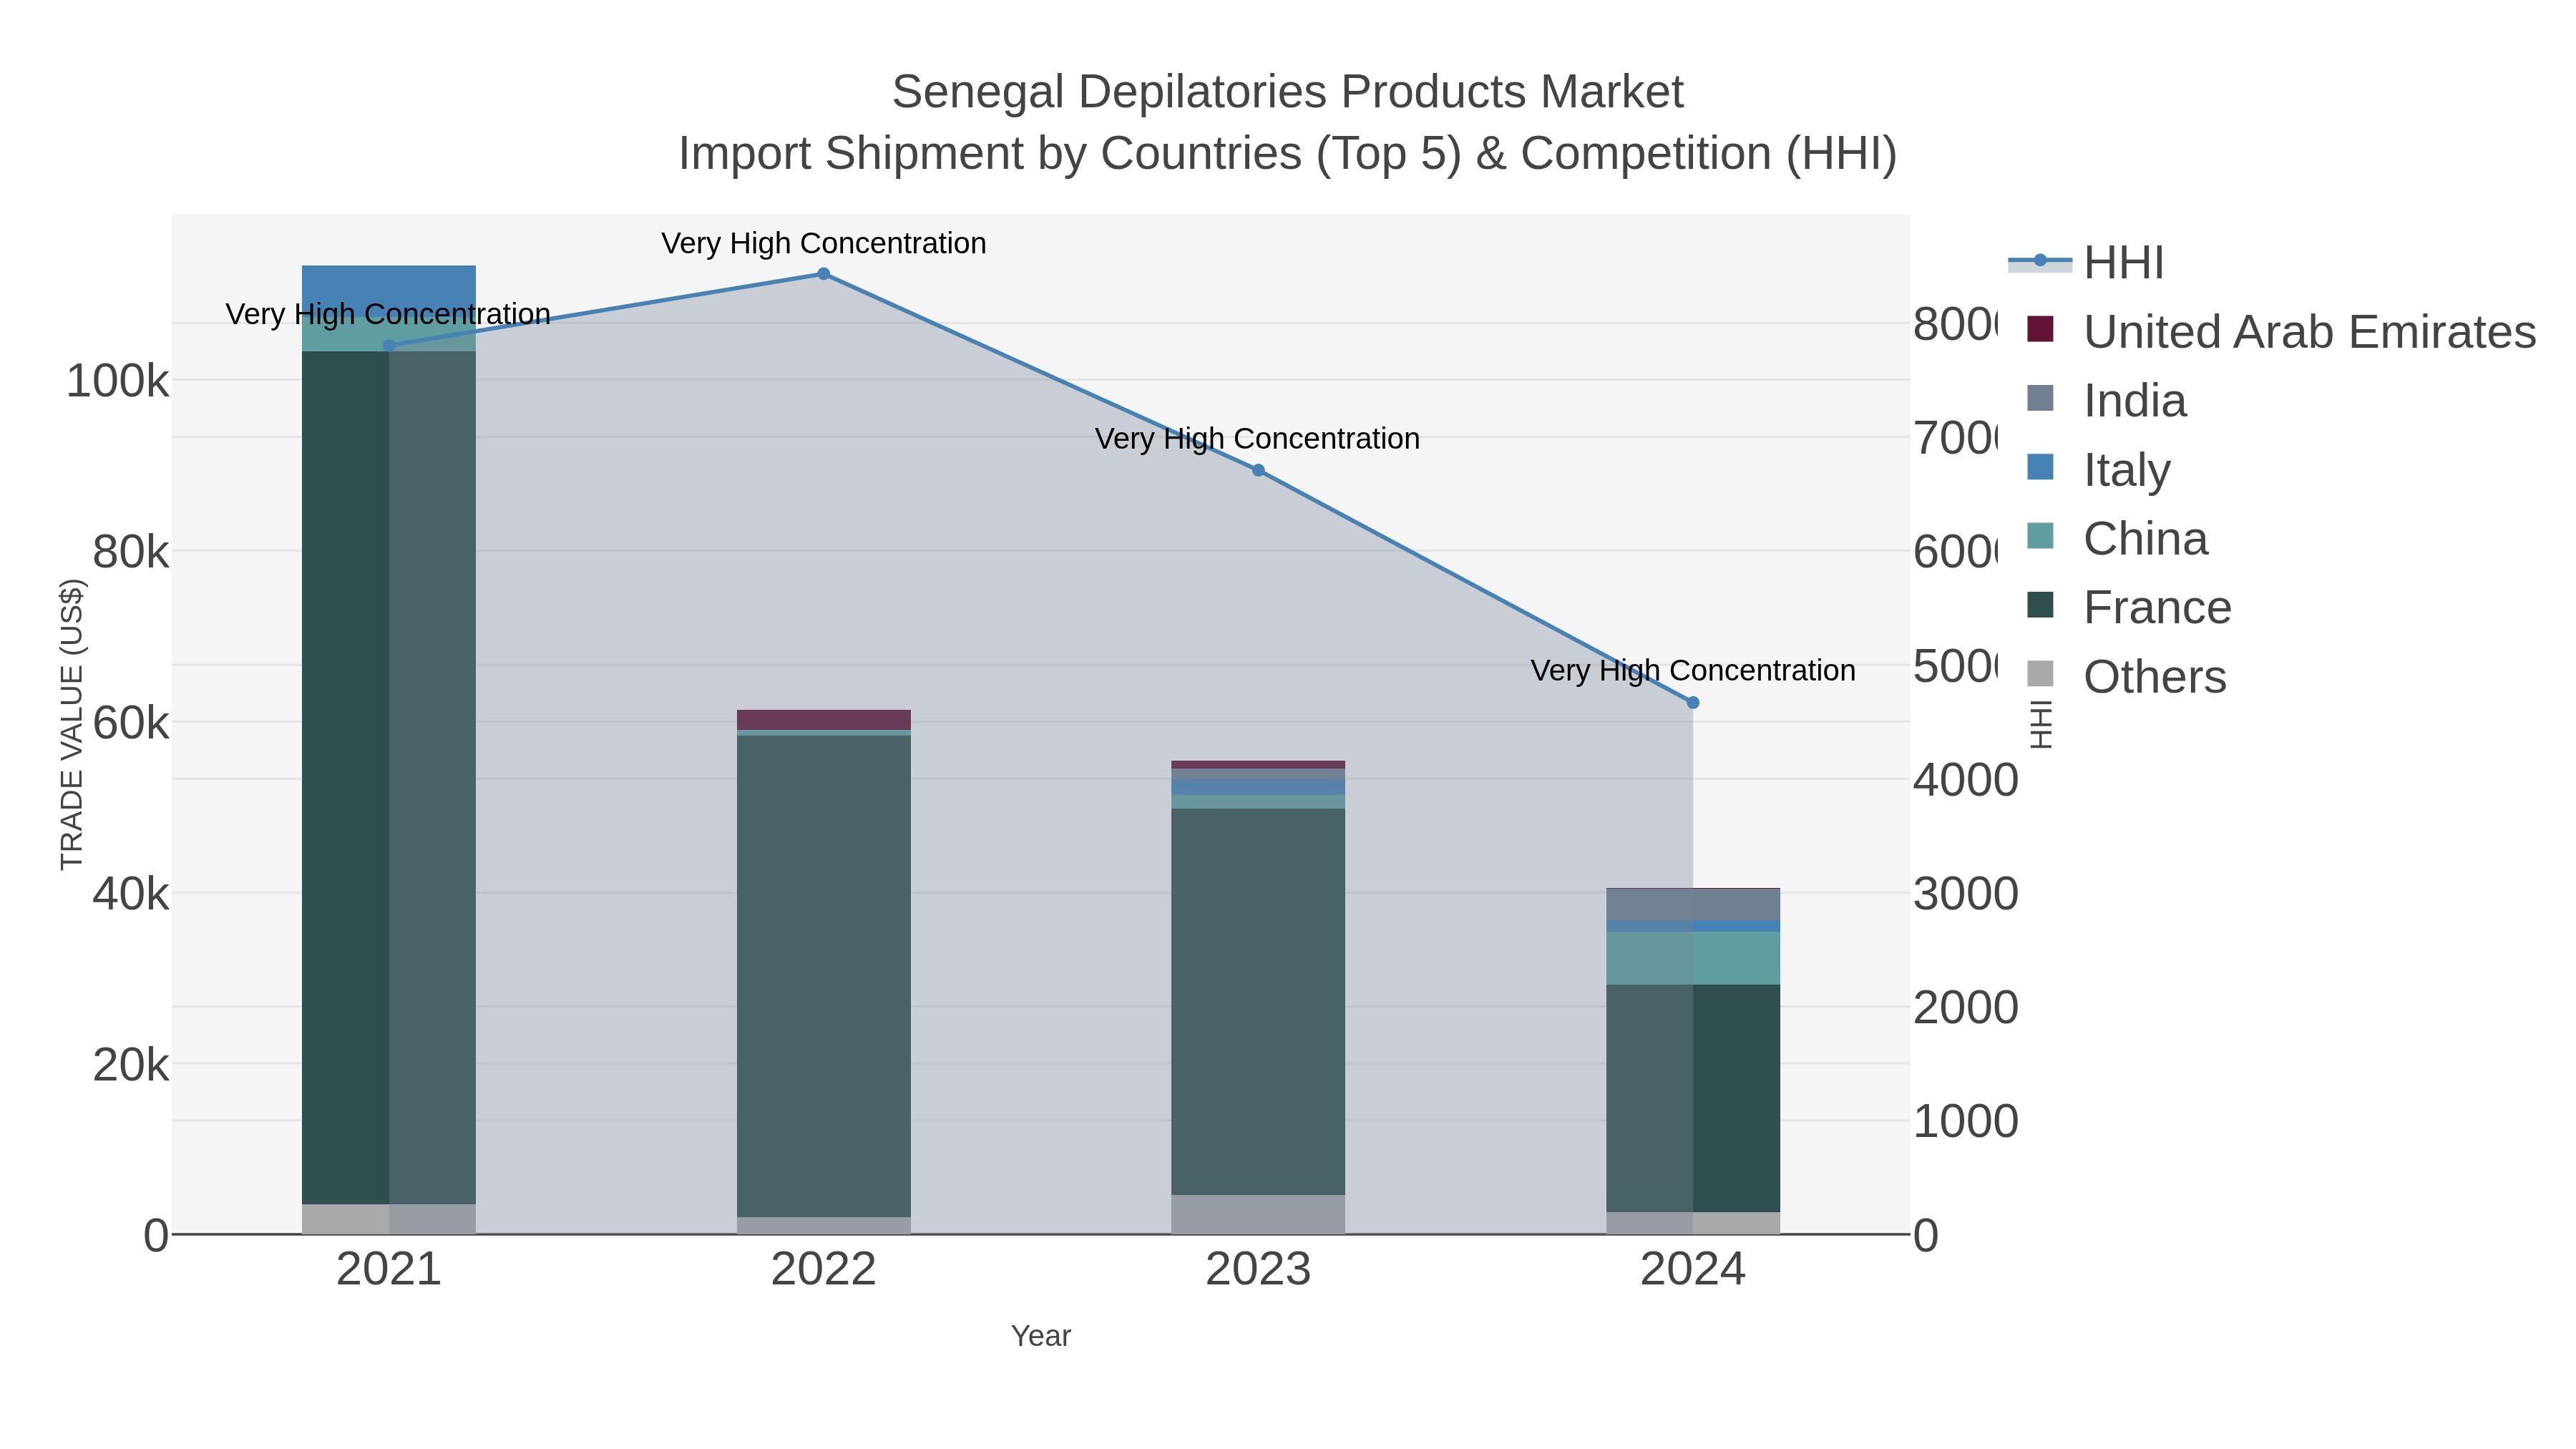Image resolution: width=2576 pixels, height=1449 pixels.
Task: Click the 2024 x-axis label
Action: pyautogui.click(x=1693, y=1270)
